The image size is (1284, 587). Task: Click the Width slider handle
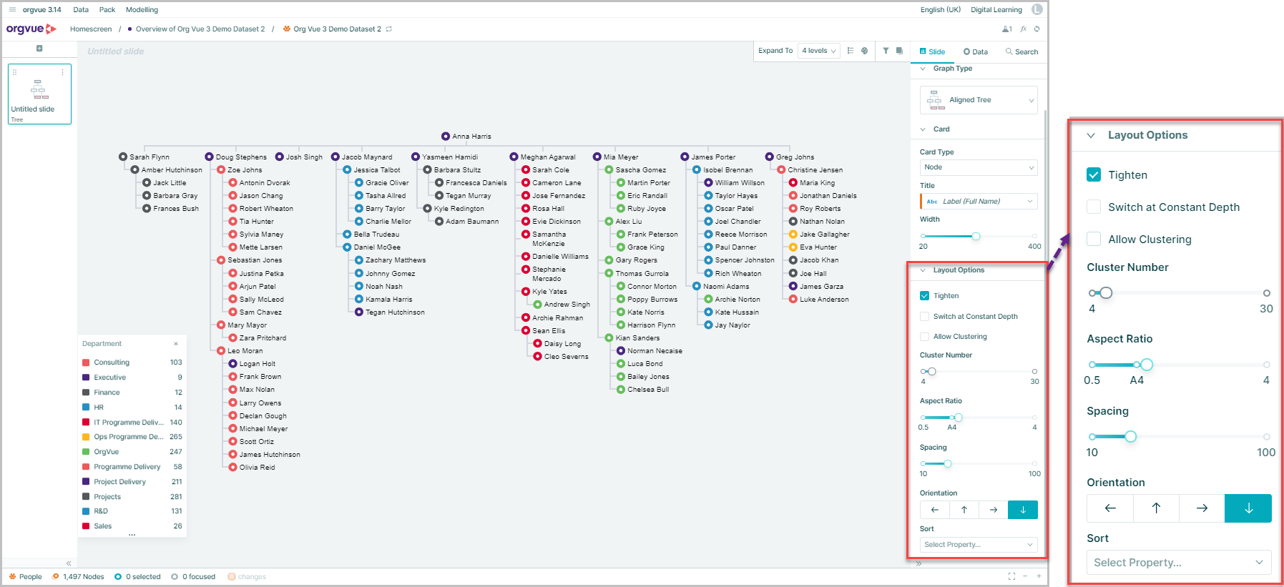[976, 236]
